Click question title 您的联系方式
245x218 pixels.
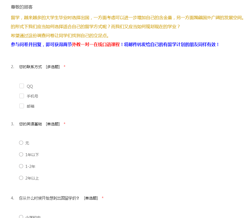[30, 67]
